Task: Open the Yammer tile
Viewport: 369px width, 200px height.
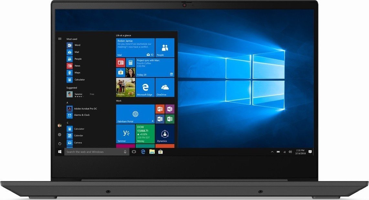Action: click(x=125, y=134)
